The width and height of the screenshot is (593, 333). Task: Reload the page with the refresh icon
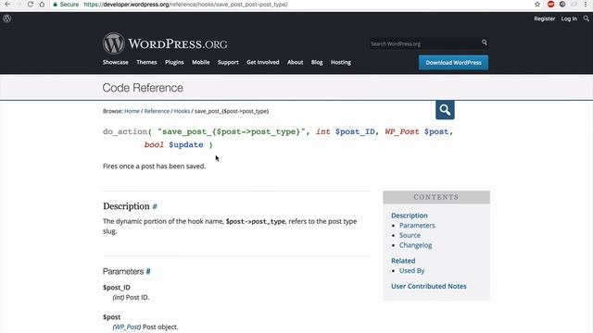point(31,4)
